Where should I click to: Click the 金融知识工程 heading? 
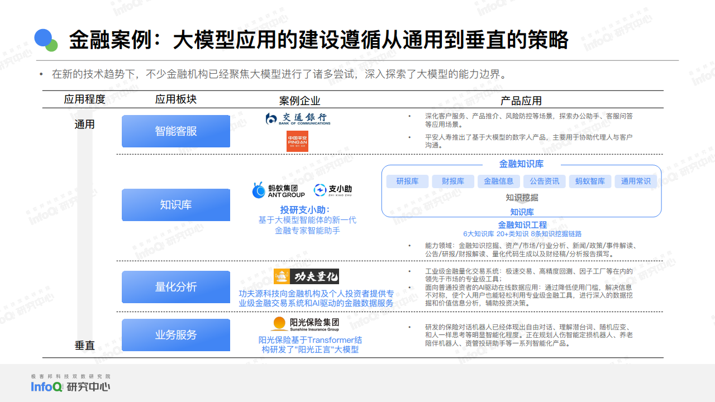click(522, 224)
